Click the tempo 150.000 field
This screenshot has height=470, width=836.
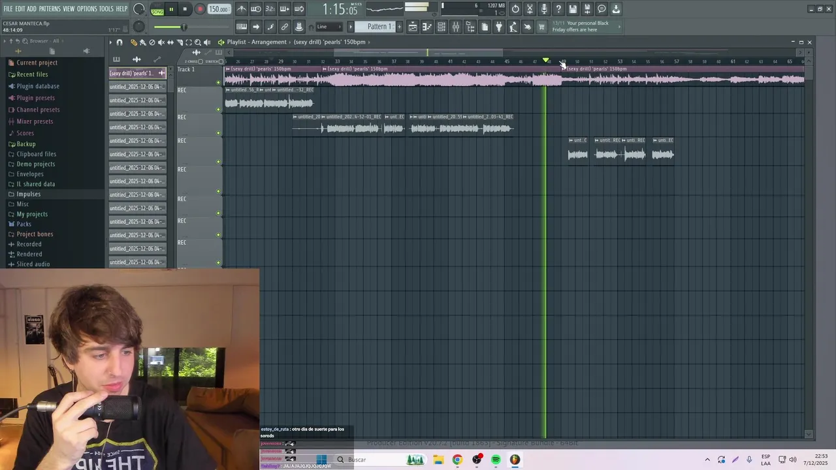coord(218,10)
